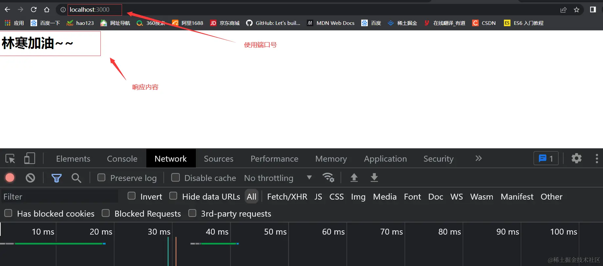
Task: Filter requests by CSS
Action: pyautogui.click(x=337, y=197)
